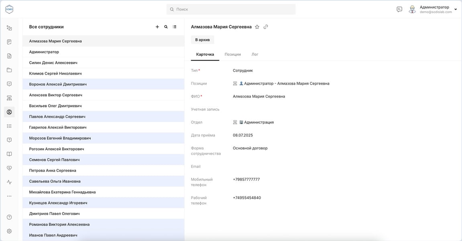Open the help circle icon in sidebar
The height and width of the screenshot is (241, 462).
point(9,217)
